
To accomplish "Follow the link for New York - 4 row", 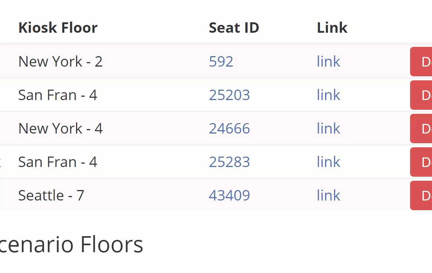I will point(328,128).
